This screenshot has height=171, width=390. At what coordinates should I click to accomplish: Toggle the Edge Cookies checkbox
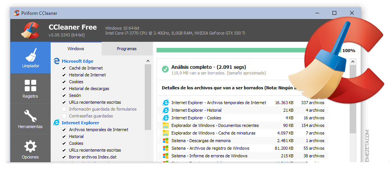(64, 82)
